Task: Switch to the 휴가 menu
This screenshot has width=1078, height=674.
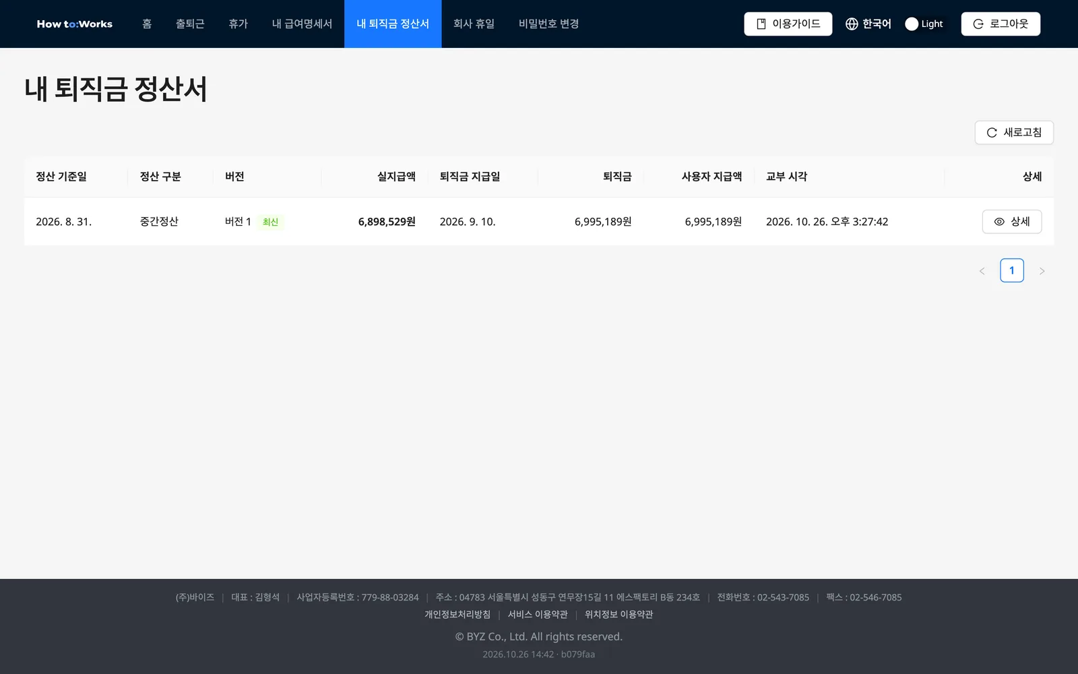Action: click(x=239, y=24)
